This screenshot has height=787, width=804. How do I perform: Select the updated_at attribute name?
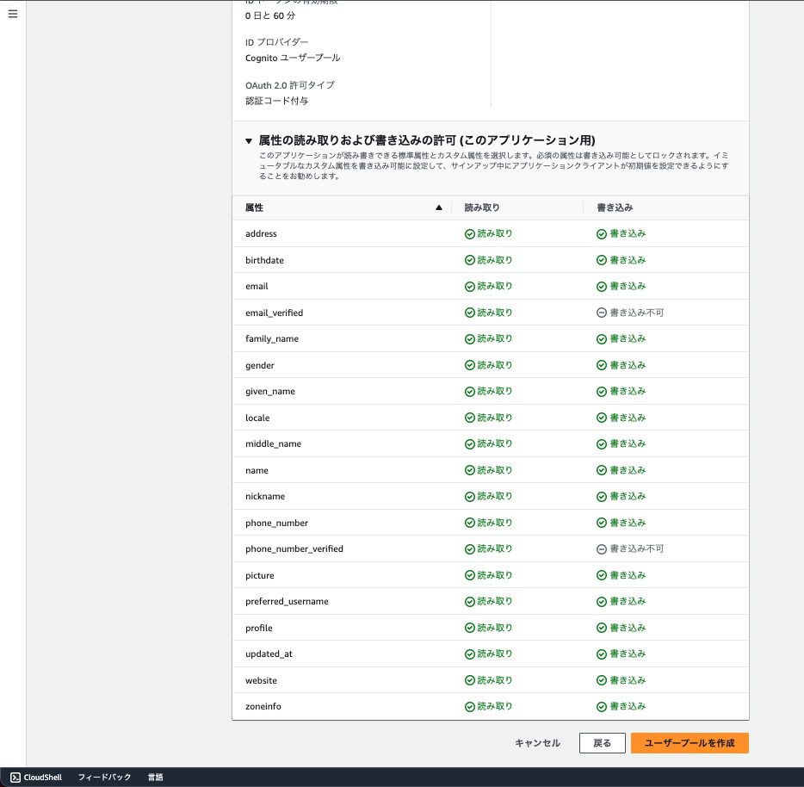point(269,654)
